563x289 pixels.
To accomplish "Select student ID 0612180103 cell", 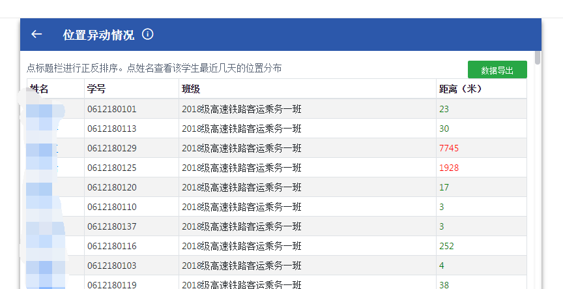I will point(111,266).
